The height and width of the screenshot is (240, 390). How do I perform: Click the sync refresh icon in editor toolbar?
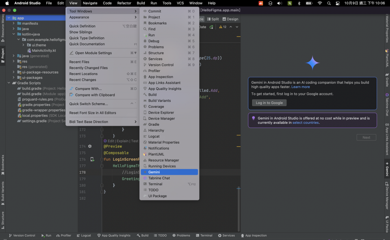pos(211,27)
